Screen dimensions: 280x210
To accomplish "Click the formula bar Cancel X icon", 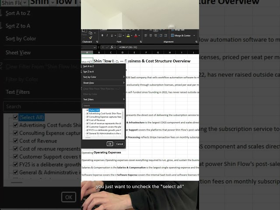I will pos(103,47).
